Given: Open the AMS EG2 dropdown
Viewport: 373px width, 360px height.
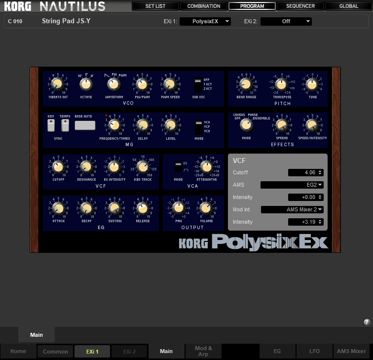Looking at the screenshot, I should 292,185.
